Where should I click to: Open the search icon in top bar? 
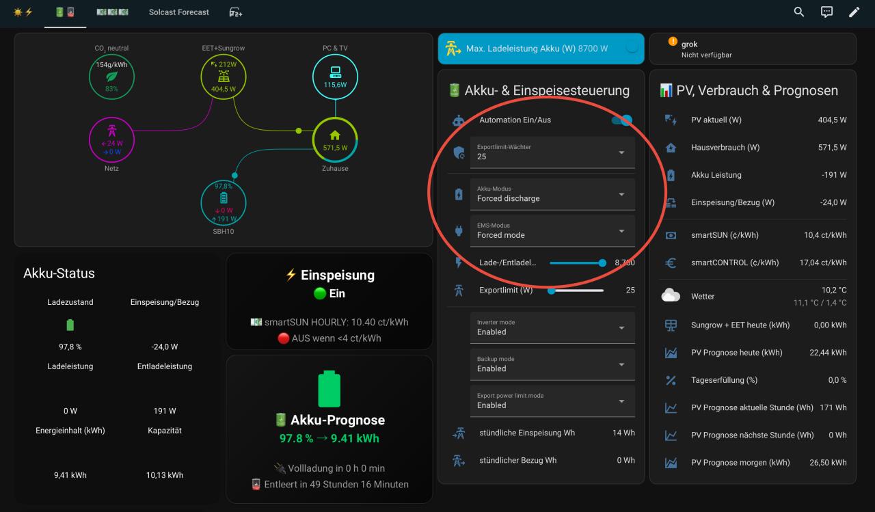pos(799,12)
